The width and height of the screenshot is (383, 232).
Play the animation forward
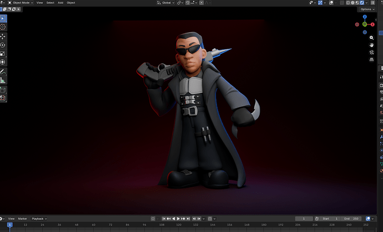(x=178, y=219)
